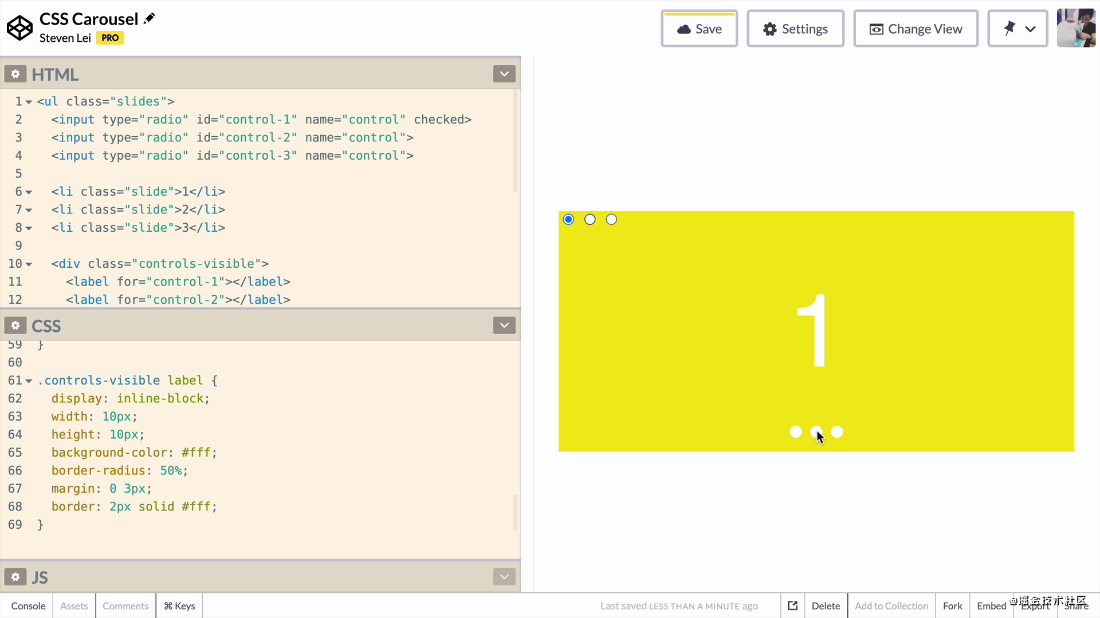
Task: Select the control-2 radio button
Action: coord(590,219)
